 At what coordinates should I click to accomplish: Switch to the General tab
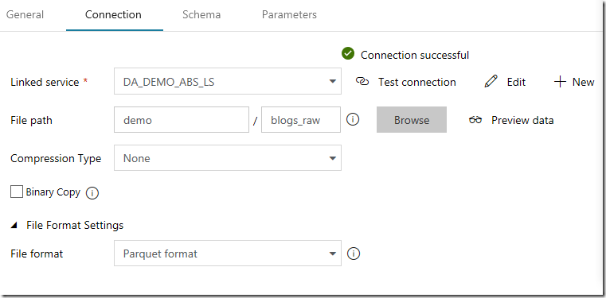click(x=25, y=14)
